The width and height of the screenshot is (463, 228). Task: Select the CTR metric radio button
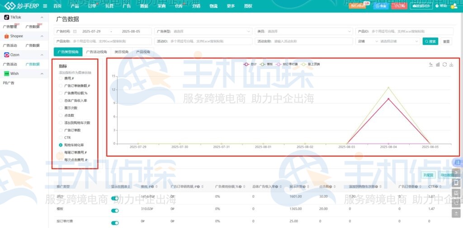coord(61,137)
